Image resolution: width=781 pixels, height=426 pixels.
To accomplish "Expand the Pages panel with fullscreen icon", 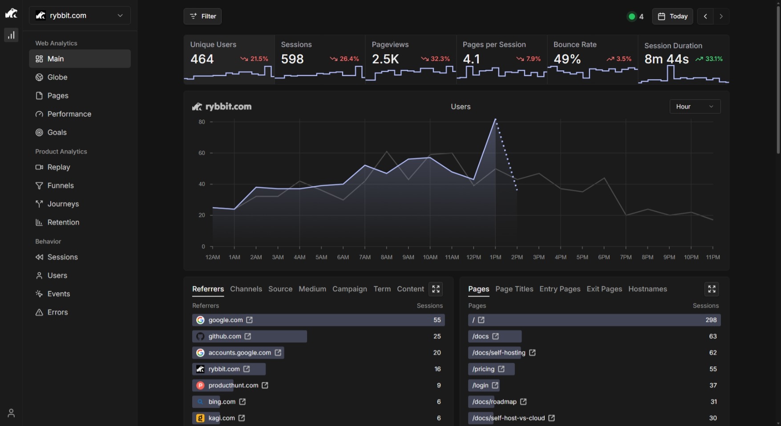I will pyautogui.click(x=712, y=289).
